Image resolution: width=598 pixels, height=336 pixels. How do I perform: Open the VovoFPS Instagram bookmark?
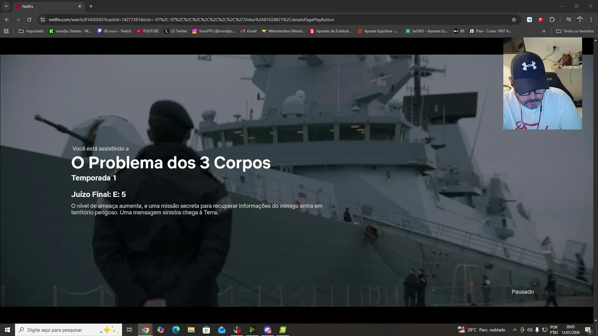point(214,31)
